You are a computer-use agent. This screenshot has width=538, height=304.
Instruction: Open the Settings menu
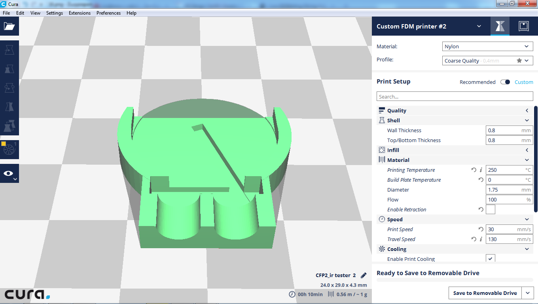click(x=55, y=13)
